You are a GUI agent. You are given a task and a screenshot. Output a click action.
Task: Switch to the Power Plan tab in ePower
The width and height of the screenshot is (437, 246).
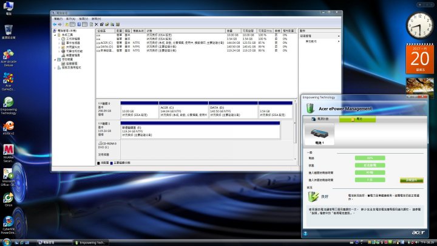(320, 119)
